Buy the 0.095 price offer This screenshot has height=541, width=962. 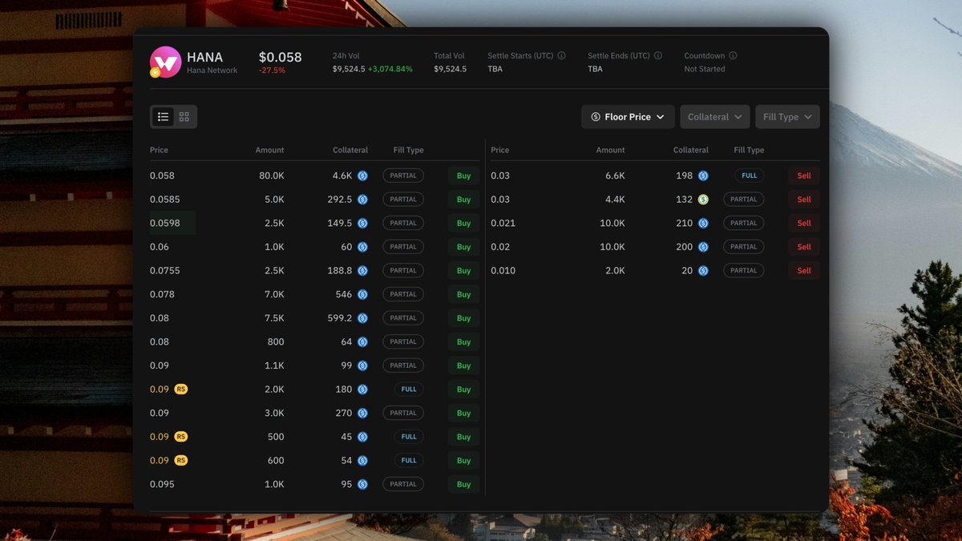pyautogui.click(x=463, y=484)
